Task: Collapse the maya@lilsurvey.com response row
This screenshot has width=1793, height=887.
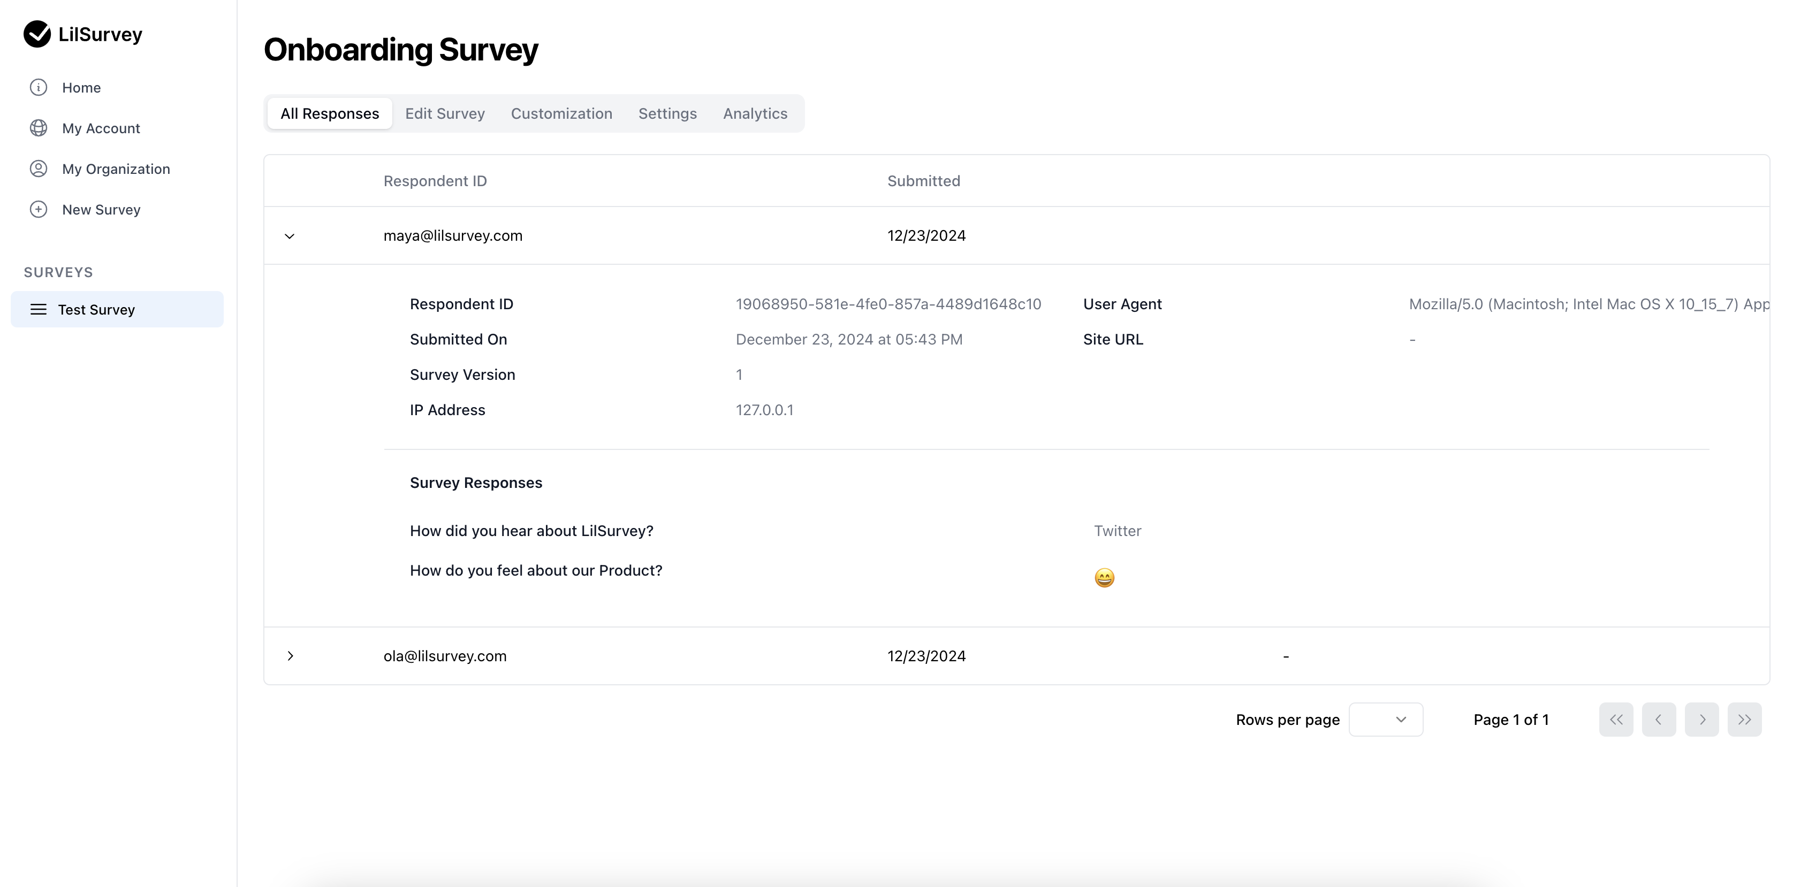Action: click(x=290, y=235)
